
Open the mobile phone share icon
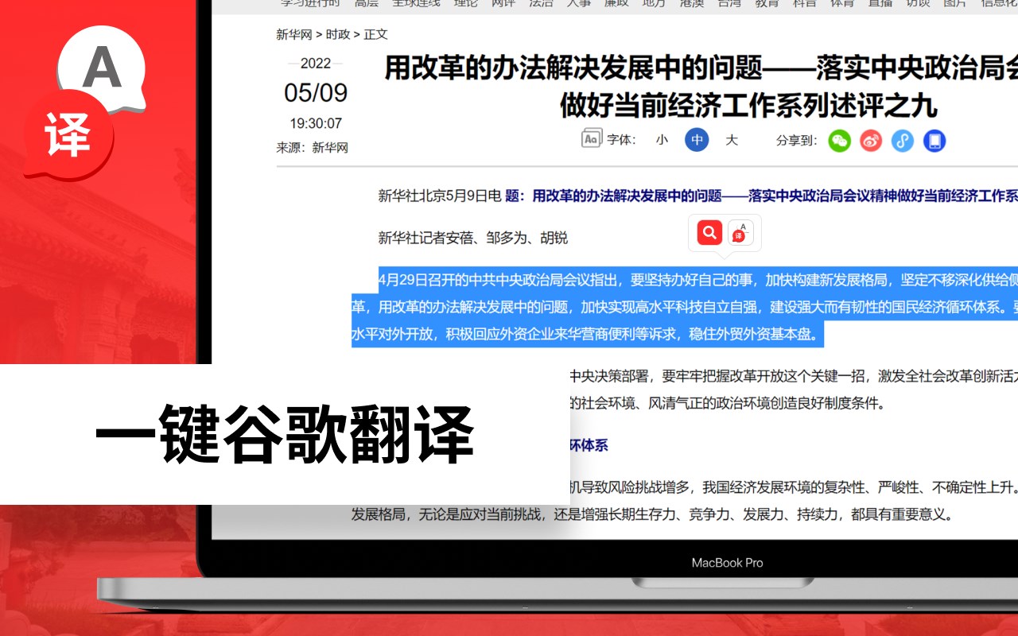(x=934, y=141)
